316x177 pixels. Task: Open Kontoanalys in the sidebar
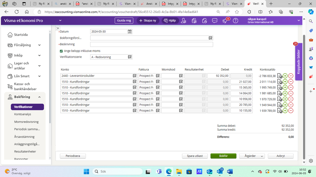point(23,114)
